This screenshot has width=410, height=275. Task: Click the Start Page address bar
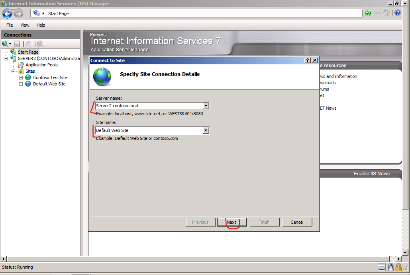(x=196, y=13)
